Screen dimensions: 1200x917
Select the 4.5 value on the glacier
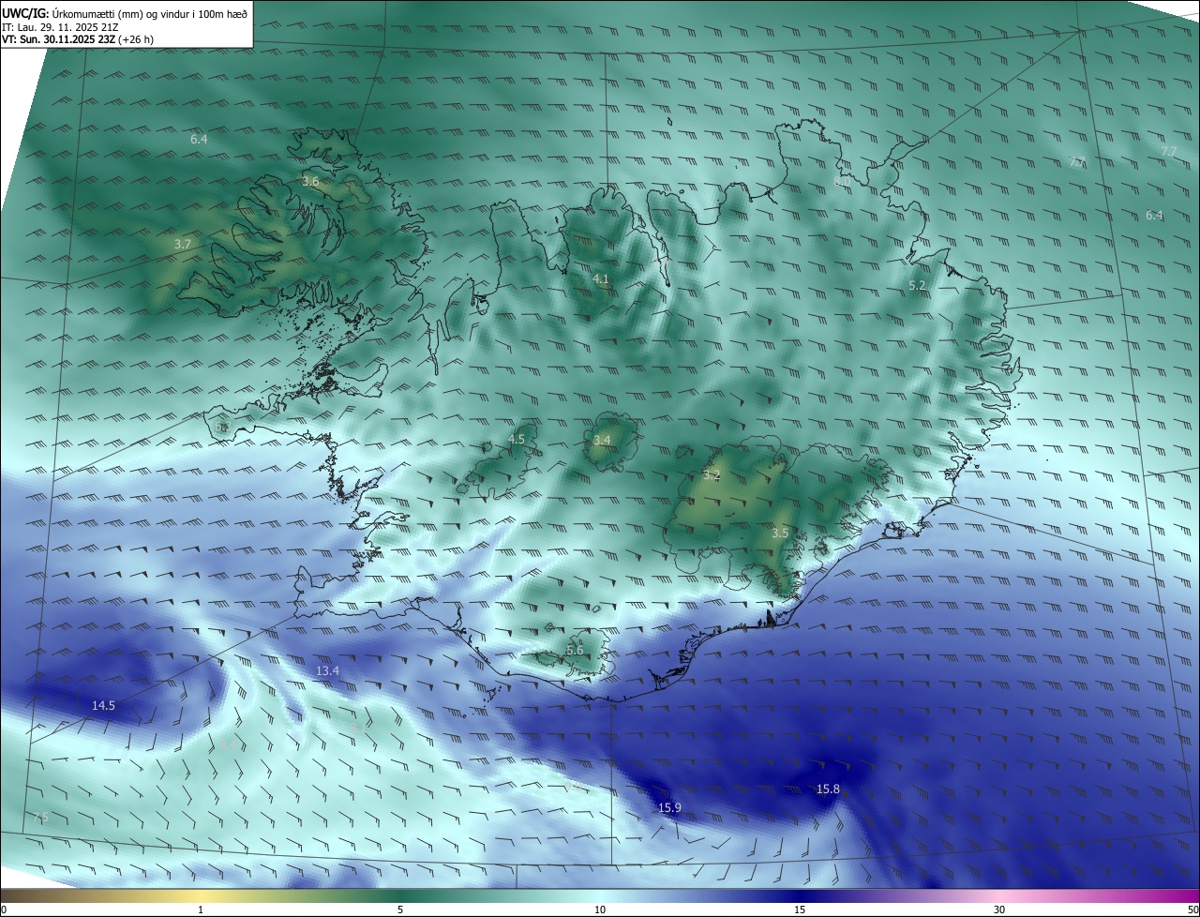[517, 439]
